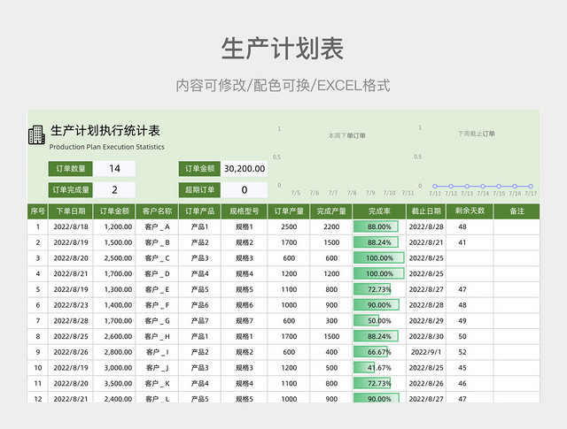Select the 66.67% progress bar for 客户_I
Viewport: 567px width, 429px height.
pyautogui.click(x=370, y=352)
